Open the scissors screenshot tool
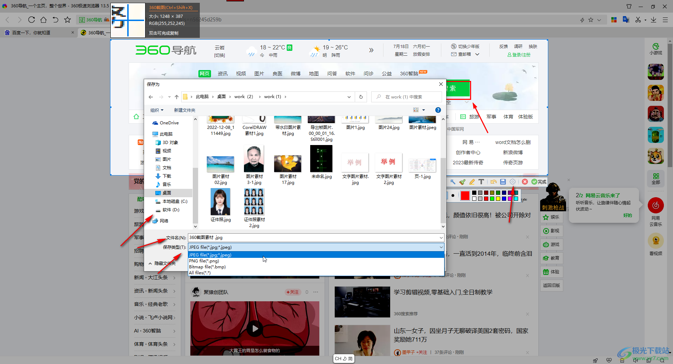This screenshot has height=364, width=673. [x=638, y=20]
